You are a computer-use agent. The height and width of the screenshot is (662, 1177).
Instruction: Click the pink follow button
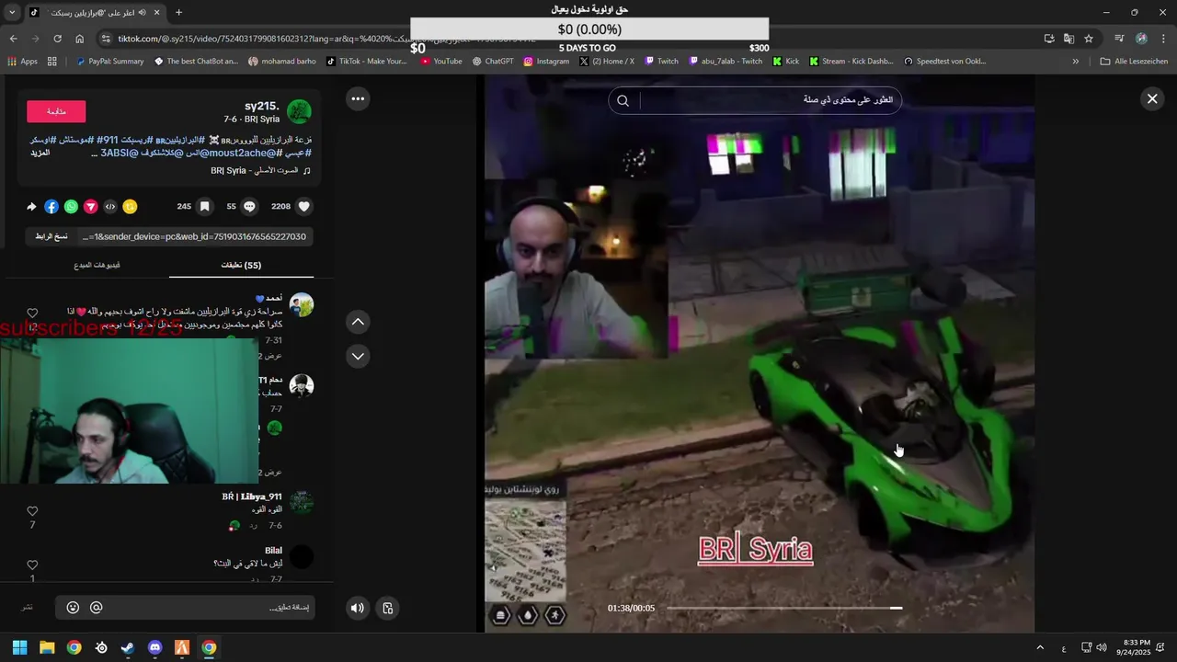click(x=56, y=111)
